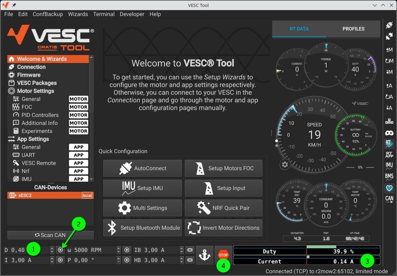Toggle RT APP data streaming

point(389,155)
